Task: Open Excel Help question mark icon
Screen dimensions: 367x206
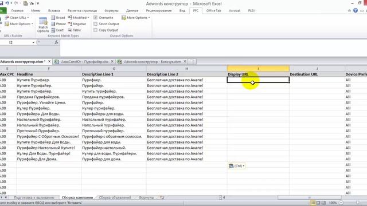Action: (356, 10)
